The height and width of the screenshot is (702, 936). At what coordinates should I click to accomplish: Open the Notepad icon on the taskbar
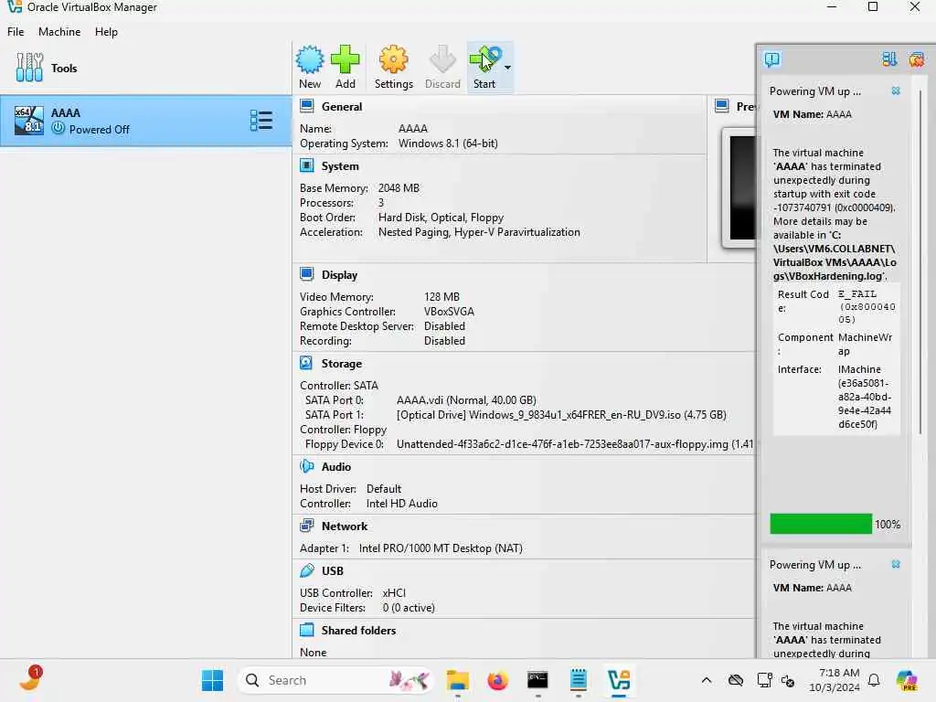coord(578,680)
